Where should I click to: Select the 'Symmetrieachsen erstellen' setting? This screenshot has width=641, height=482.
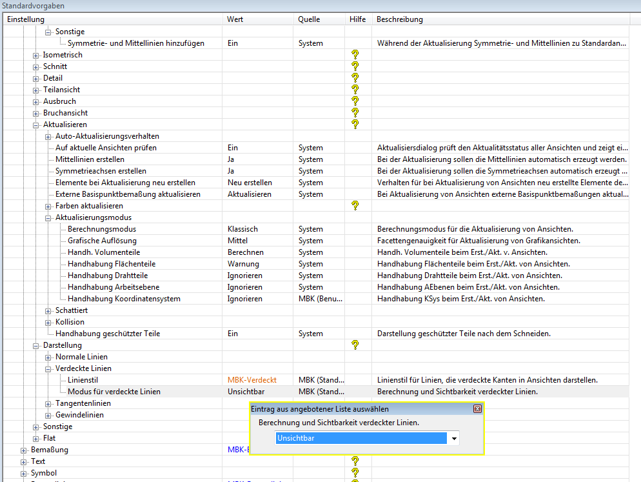coord(101,171)
